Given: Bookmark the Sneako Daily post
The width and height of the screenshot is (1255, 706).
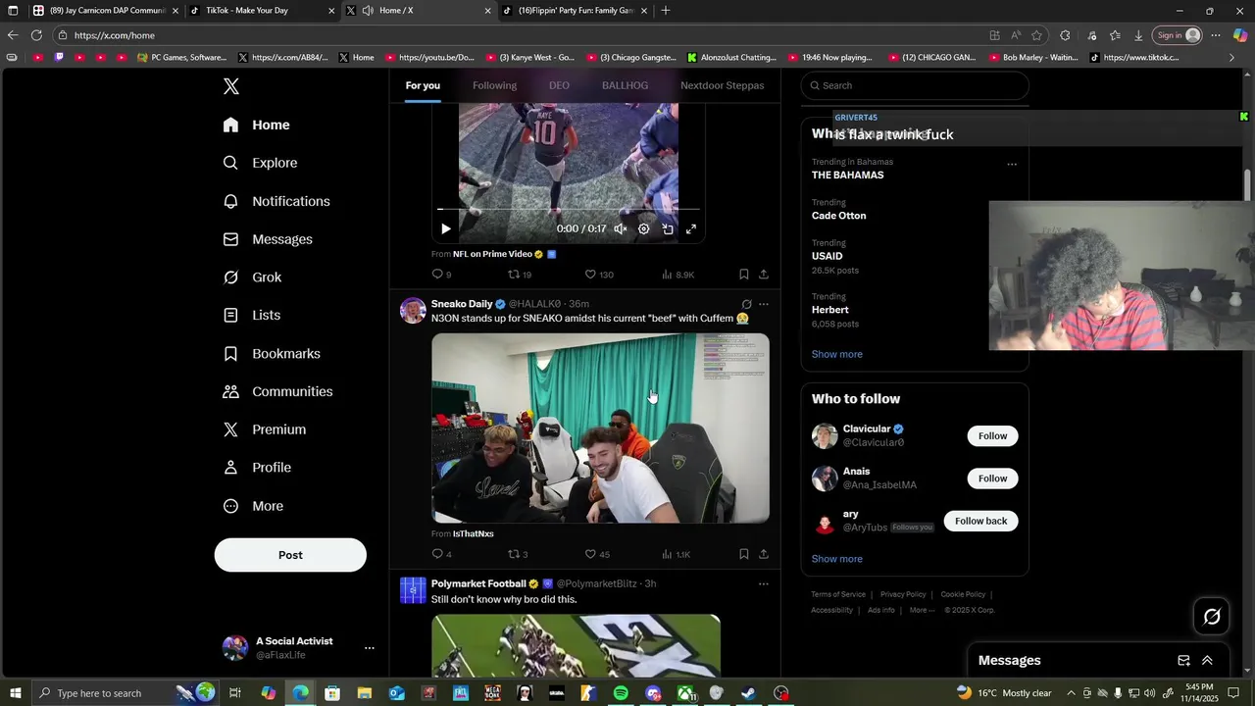Looking at the screenshot, I should click(743, 554).
